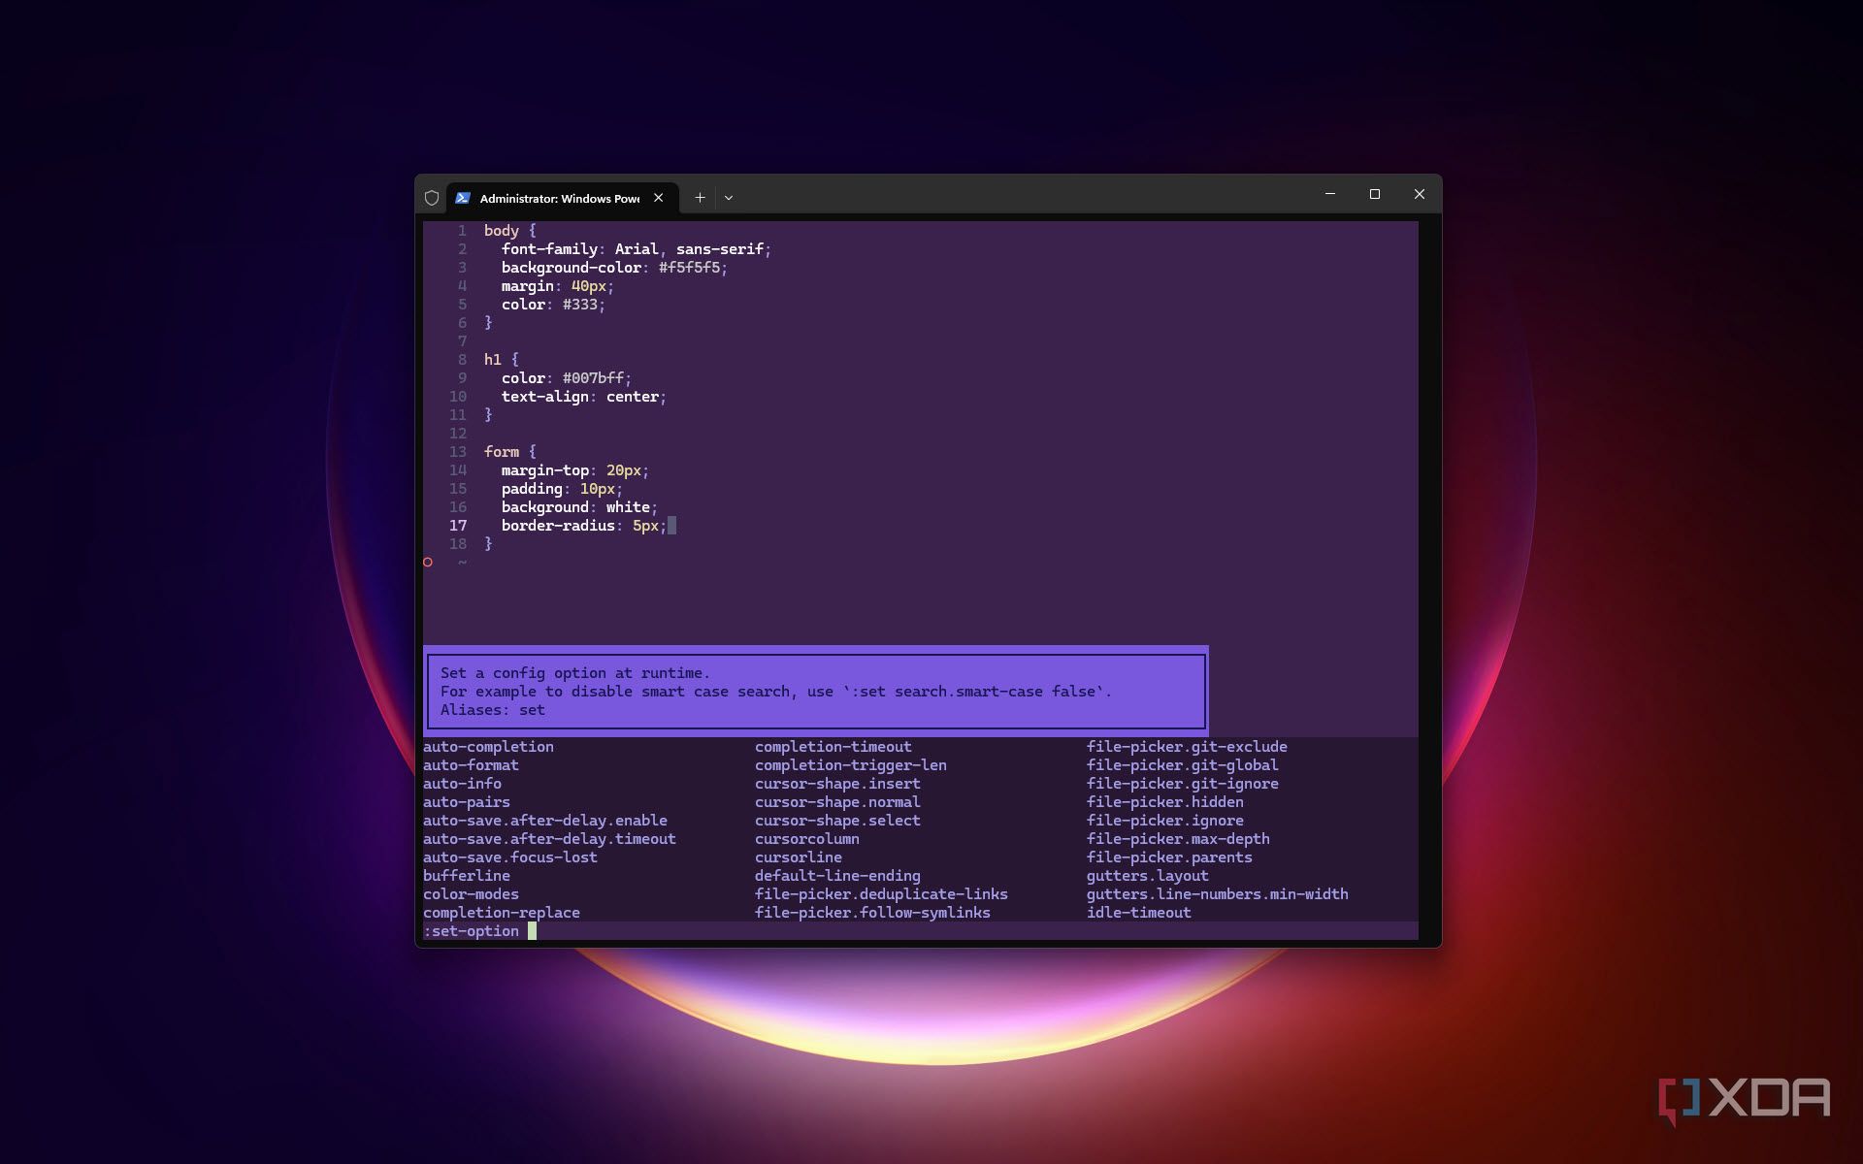Close the terminal window

[x=1420, y=195]
